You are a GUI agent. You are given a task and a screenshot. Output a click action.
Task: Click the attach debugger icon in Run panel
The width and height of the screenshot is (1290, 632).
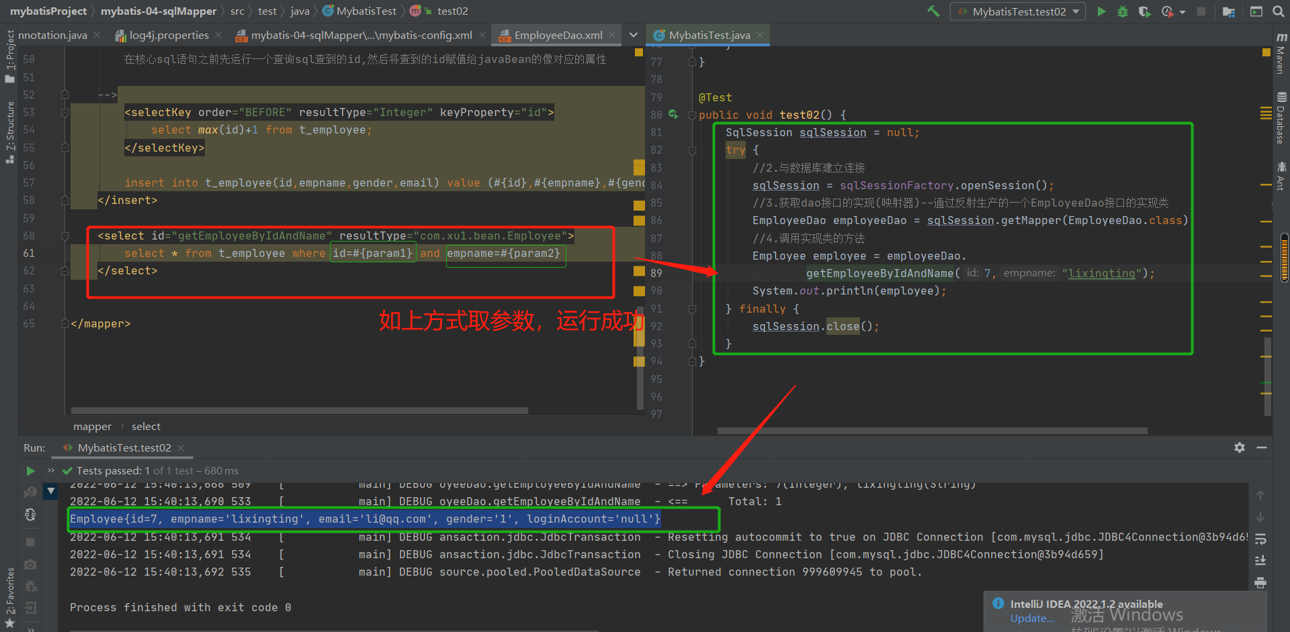pos(30,586)
